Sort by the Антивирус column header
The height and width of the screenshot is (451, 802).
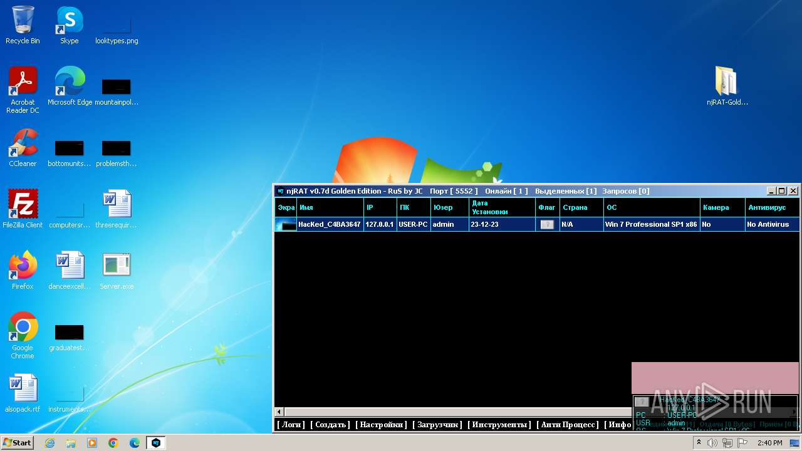coord(772,207)
